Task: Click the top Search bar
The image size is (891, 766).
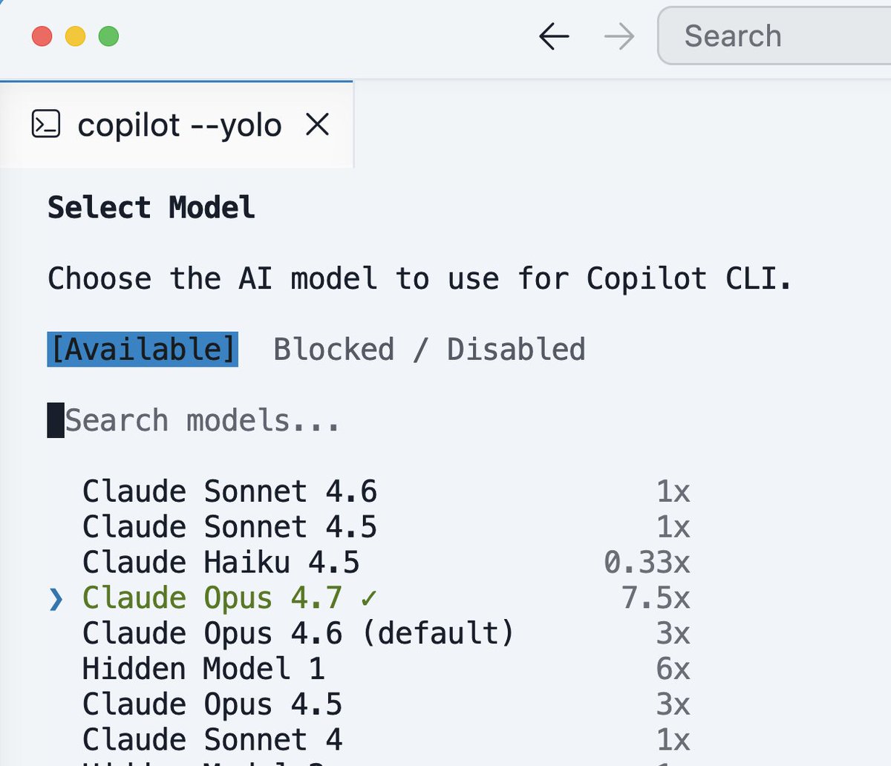Action: pos(774,36)
